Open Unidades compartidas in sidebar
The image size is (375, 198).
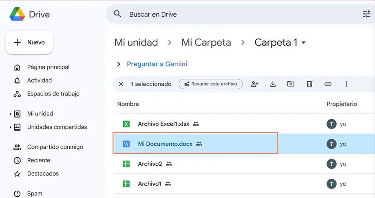(57, 127)
